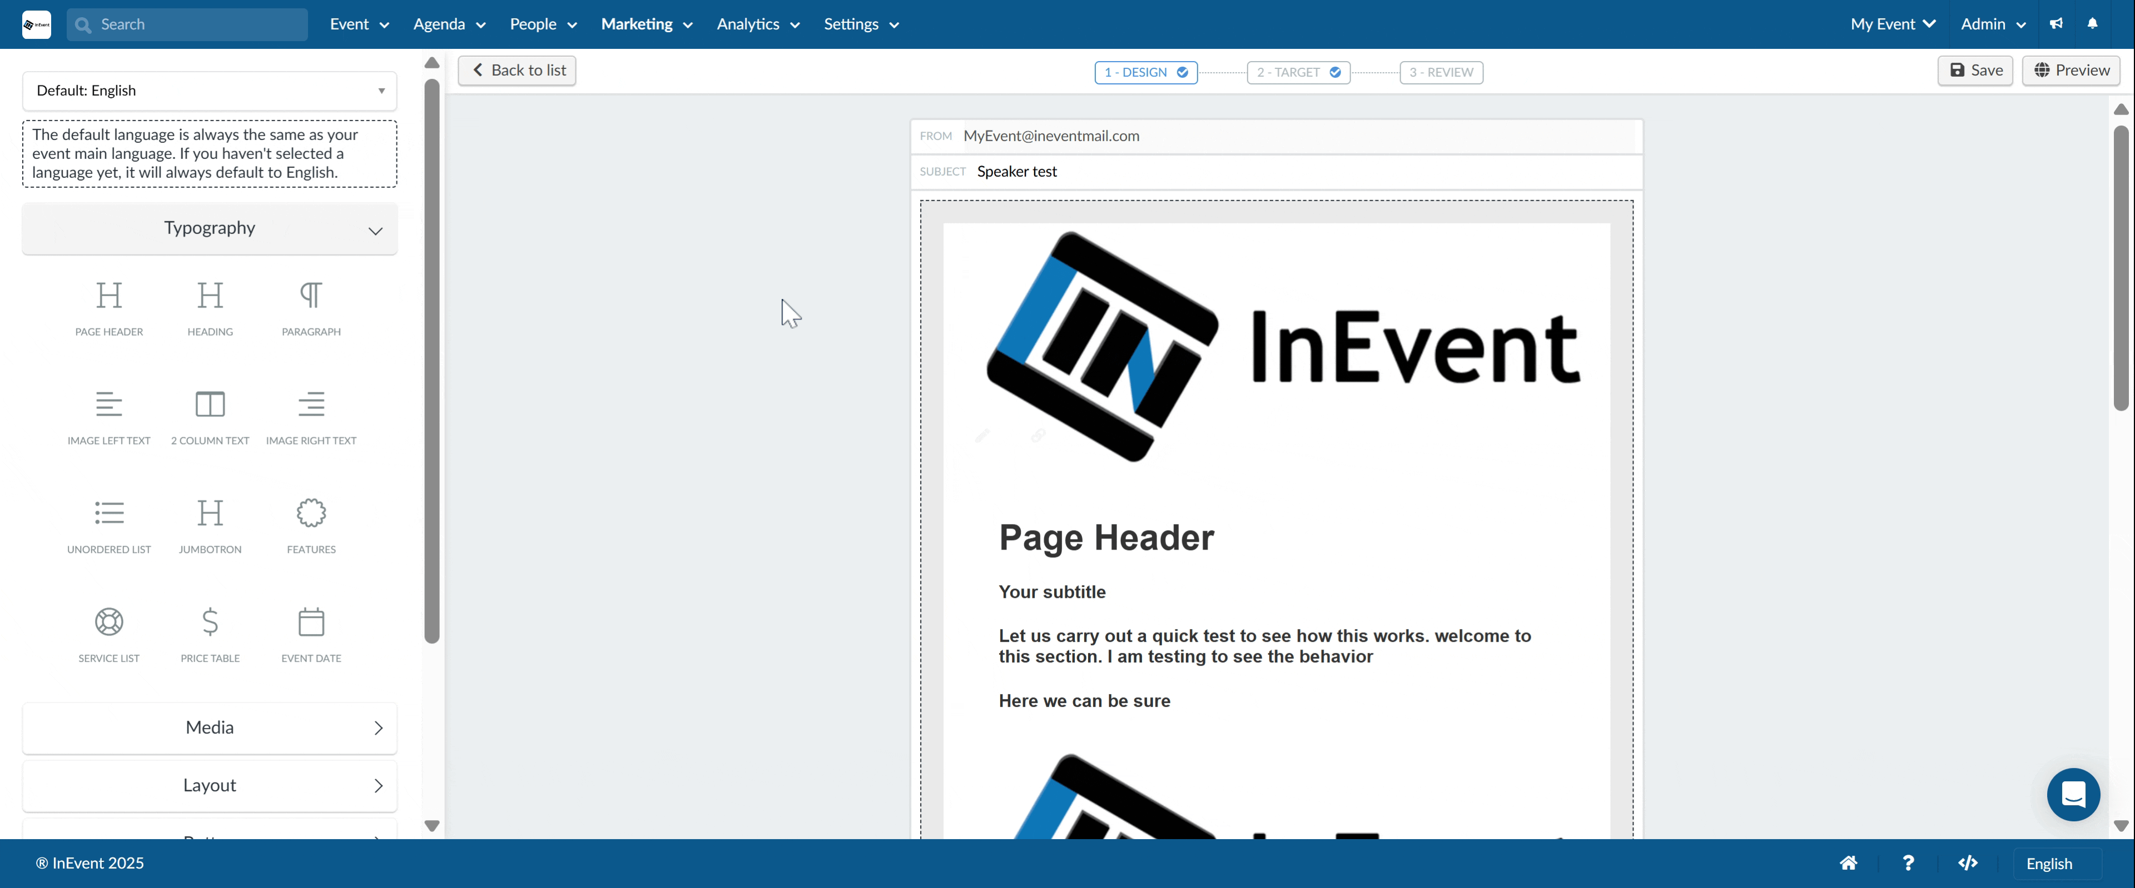The height and width of the screenshot is (888, 2135).
Task: Edit the FROM email address field
Action: pos(1277,136)
